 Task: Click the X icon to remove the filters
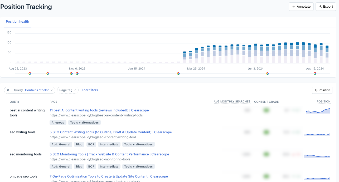[8, 90]
